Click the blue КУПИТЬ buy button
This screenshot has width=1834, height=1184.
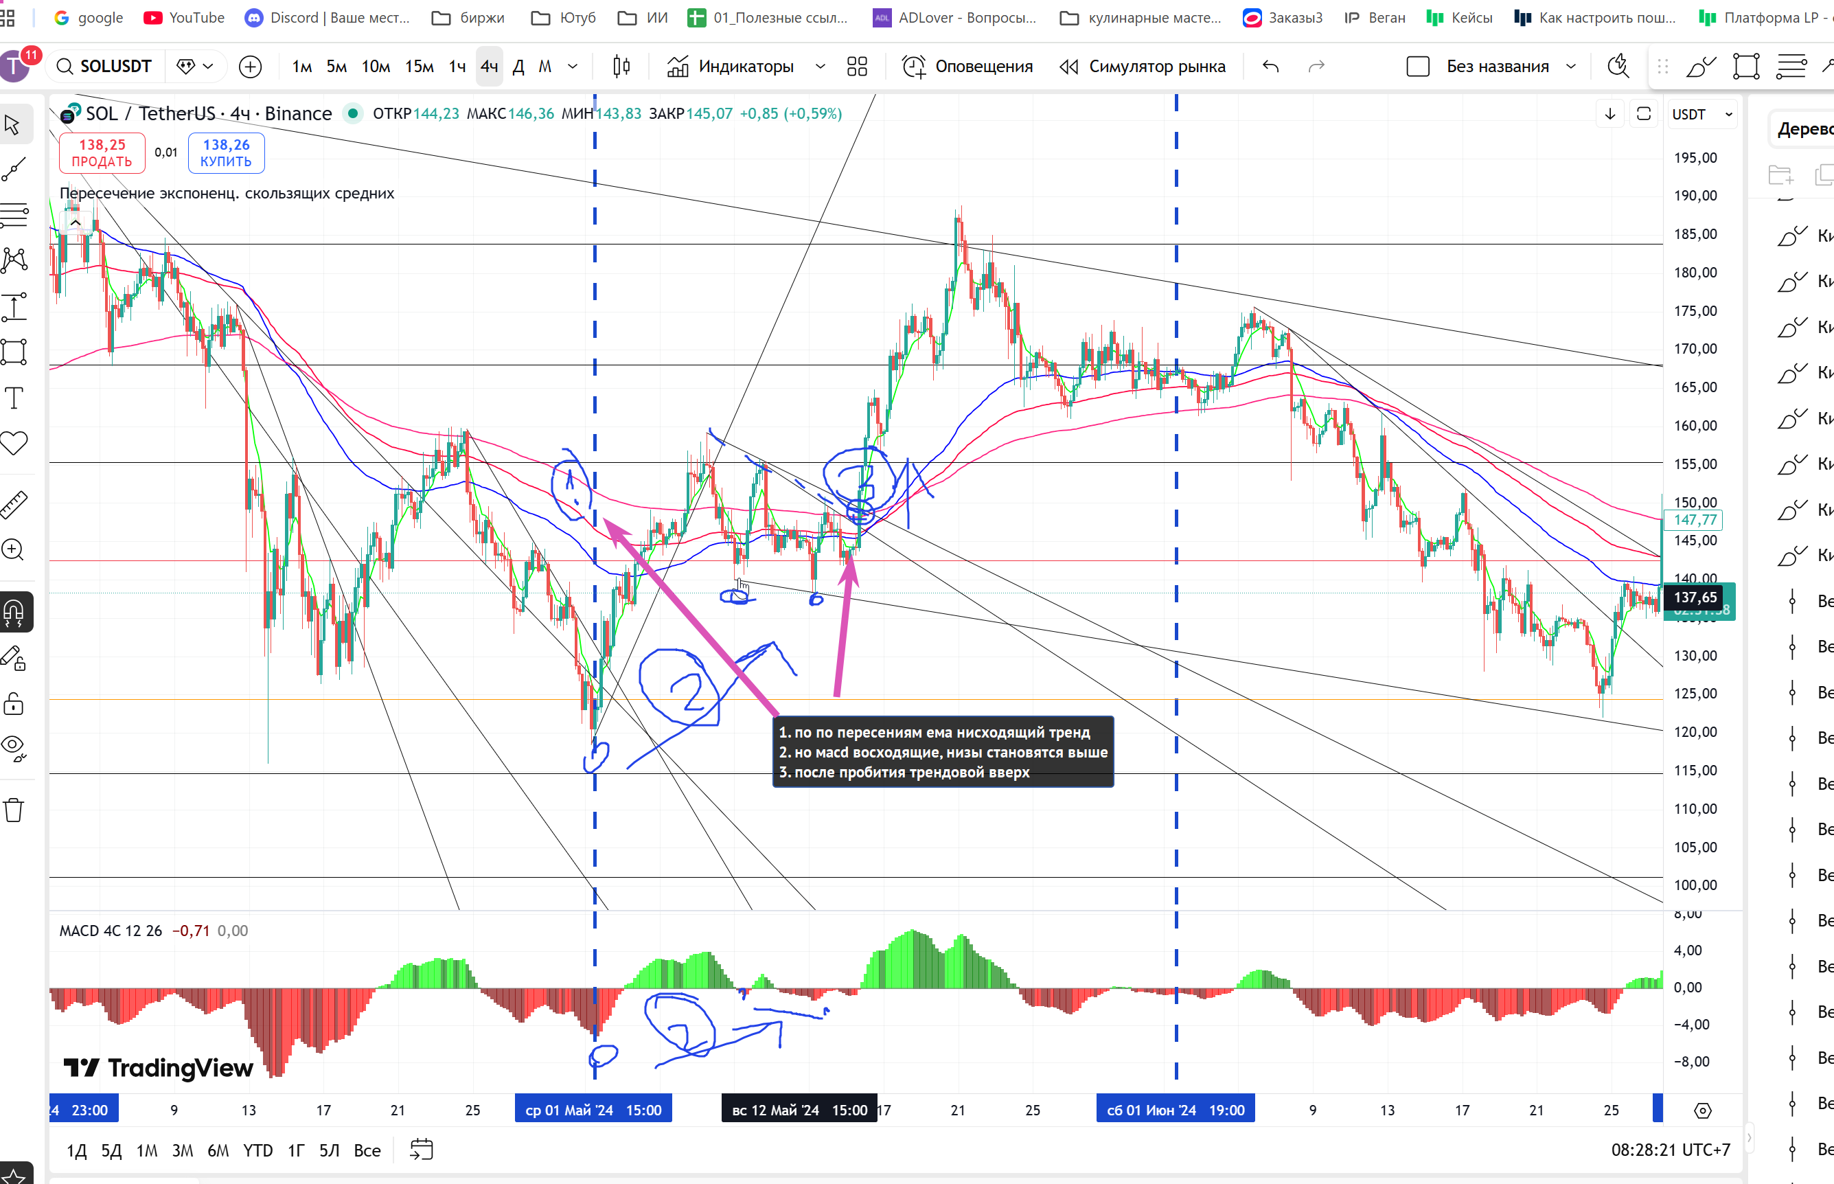[x=226, y=152]
